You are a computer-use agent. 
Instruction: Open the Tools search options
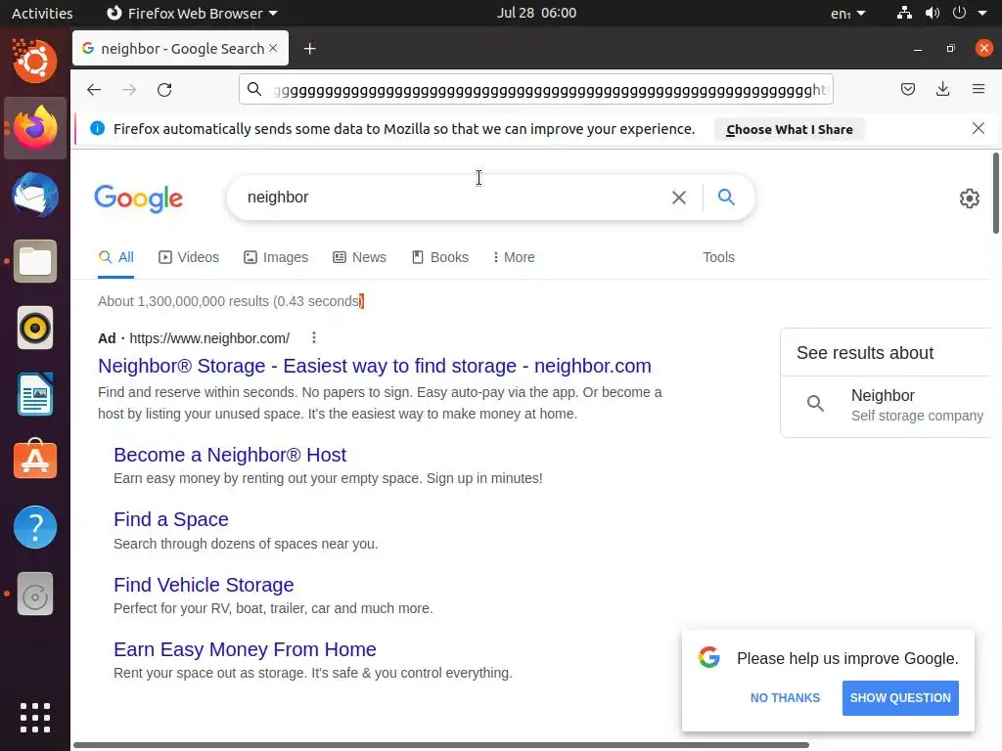point(718,257)
